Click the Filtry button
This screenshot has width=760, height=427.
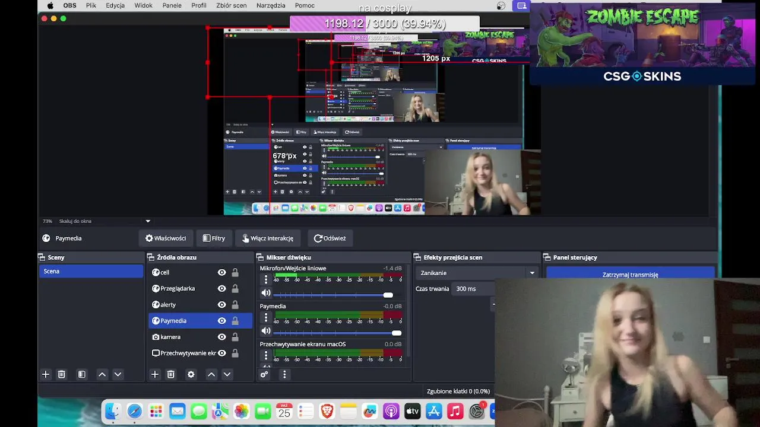[x=214, y=238]
